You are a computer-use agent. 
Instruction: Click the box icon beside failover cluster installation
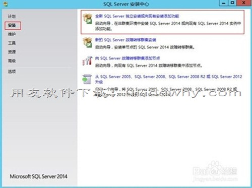(x=87, y=42)
